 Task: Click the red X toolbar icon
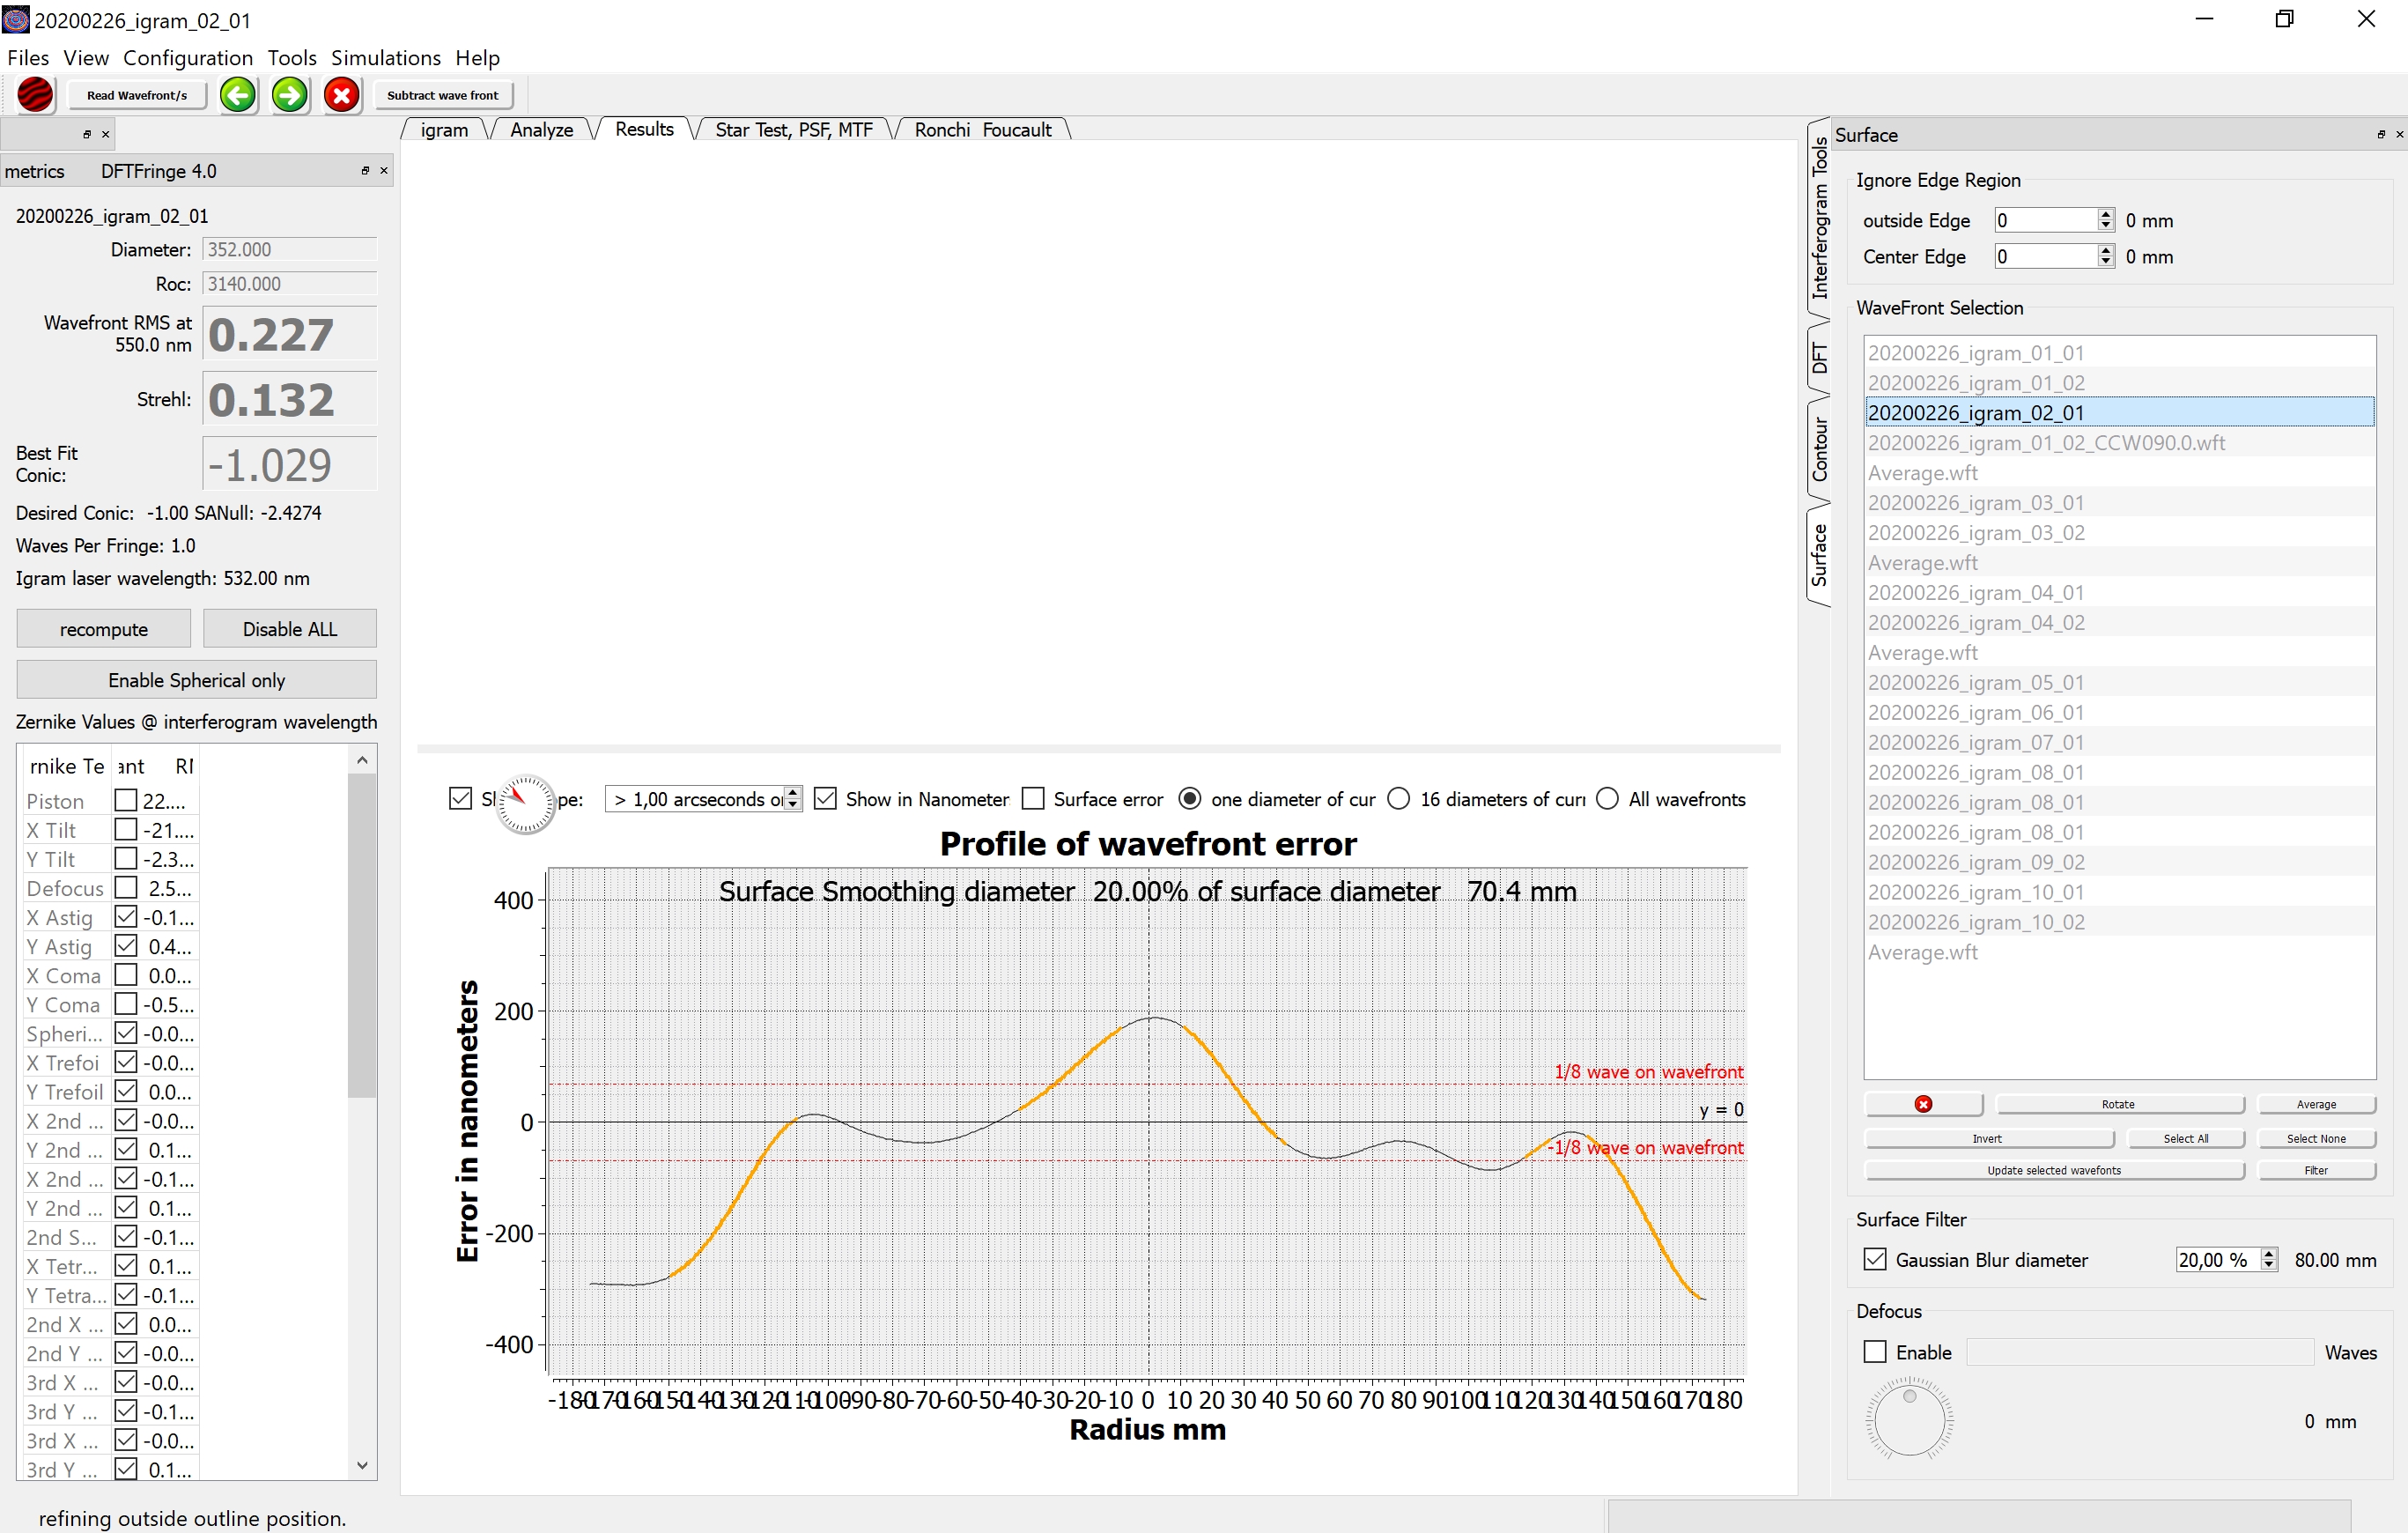tap(342, 95)
